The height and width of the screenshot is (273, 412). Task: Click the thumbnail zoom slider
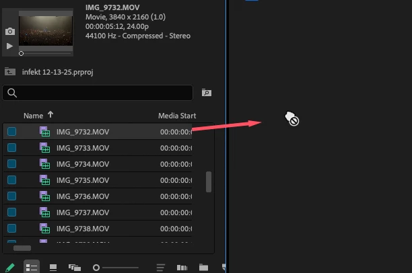click(x=116, y=268)
